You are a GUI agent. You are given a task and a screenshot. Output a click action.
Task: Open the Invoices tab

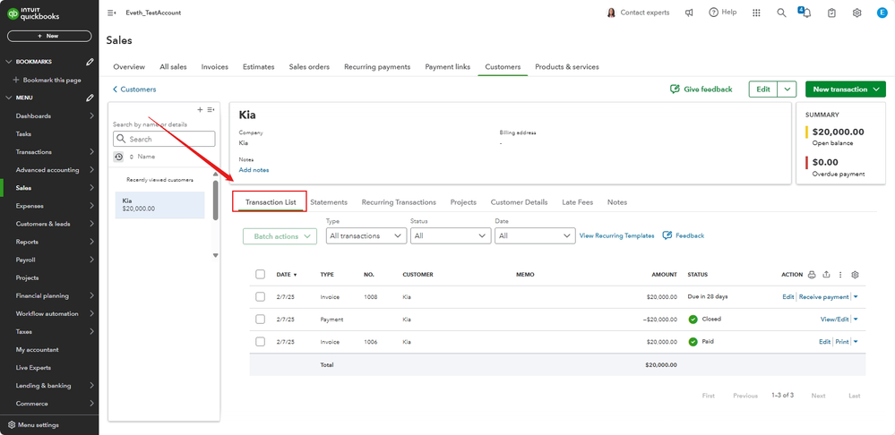214,67
